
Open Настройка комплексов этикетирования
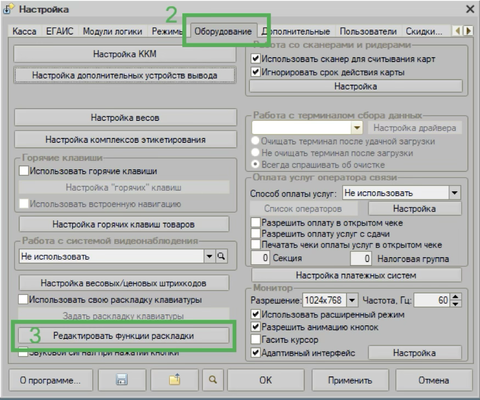[125, 140]
